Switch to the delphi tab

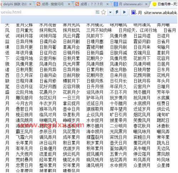point(15,4)
